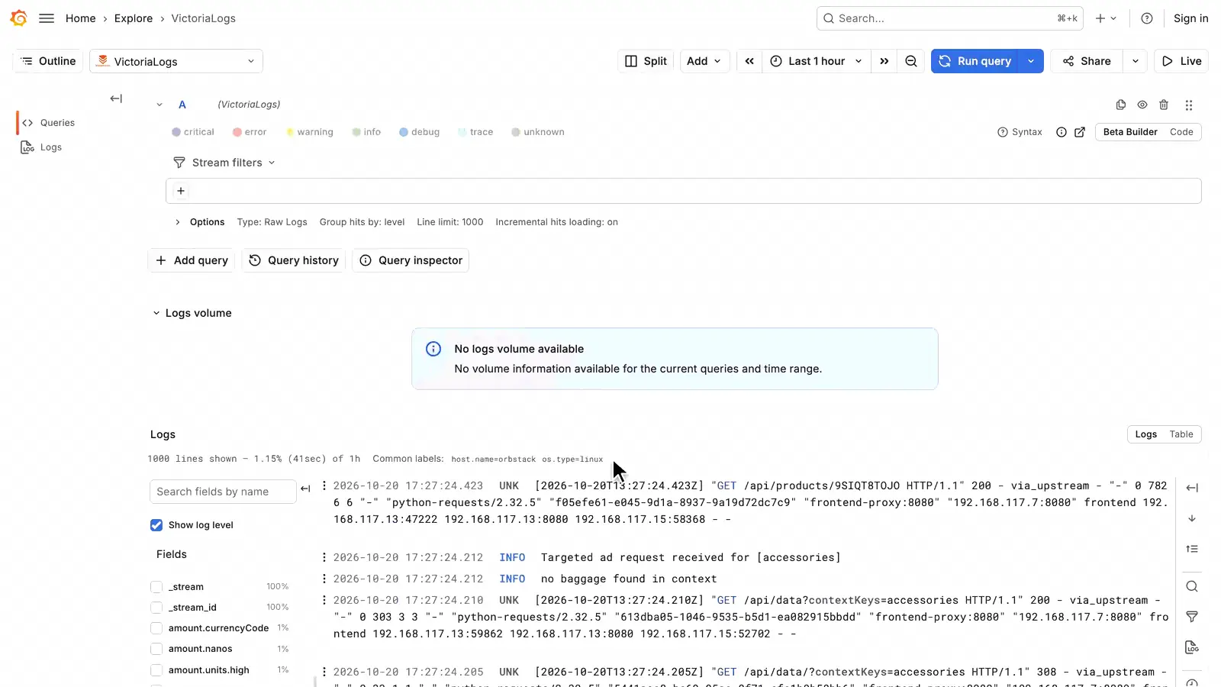
Task: Check the _stream field checkbox
Action: (x=156, y=587)
